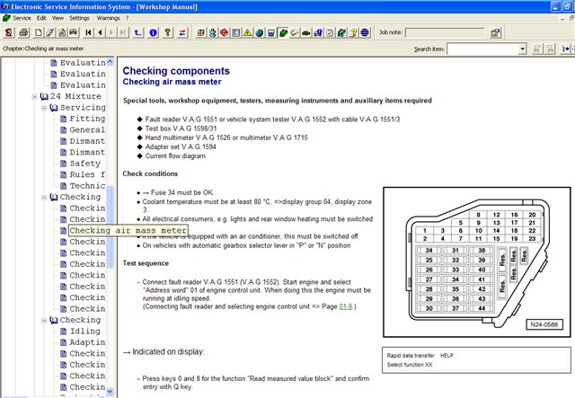Click the document with question mark icon
Screen dimensions: 575x398
pyautogui.click(x=353, y=32)
